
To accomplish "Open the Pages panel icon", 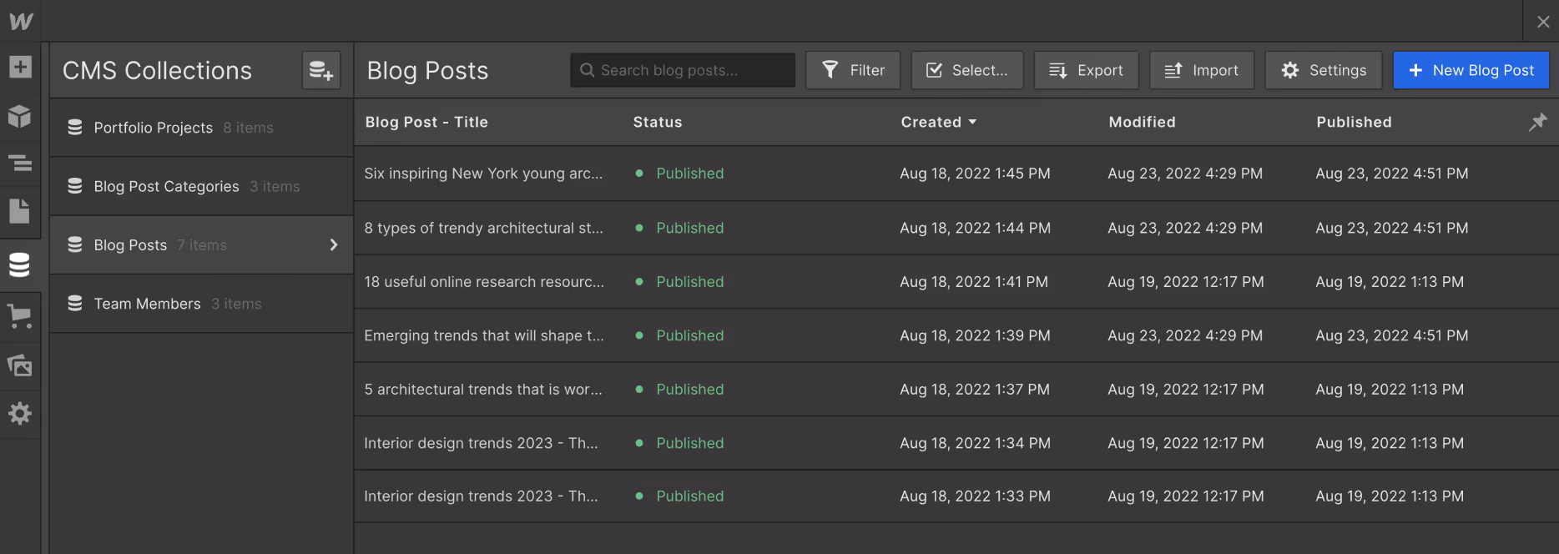I will tap(20, 210).
